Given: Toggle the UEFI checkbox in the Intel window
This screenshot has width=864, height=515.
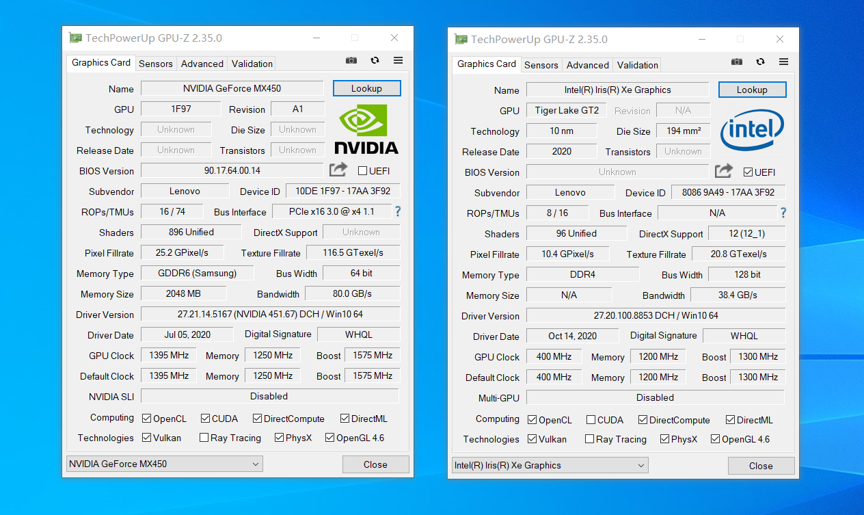Looking at the screenshot, I should (x=748, y=172).
